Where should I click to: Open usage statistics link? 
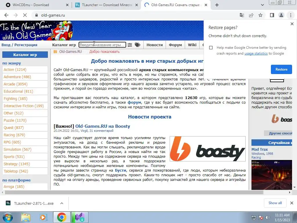point(256,53)
